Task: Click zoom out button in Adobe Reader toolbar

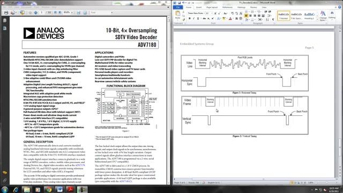Action: pyautogui.click(x=55, y=12)
